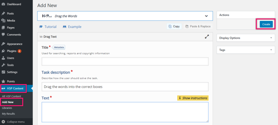The height and width of the screenshot is (125, 278).
Task: Click into the Title input field
Action: click(x=125, y=62)
